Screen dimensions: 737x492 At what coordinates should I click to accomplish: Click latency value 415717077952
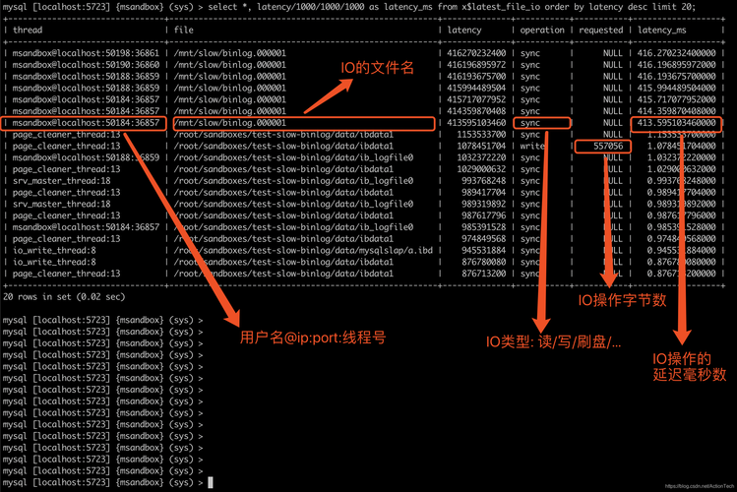(x=476, y=99)
